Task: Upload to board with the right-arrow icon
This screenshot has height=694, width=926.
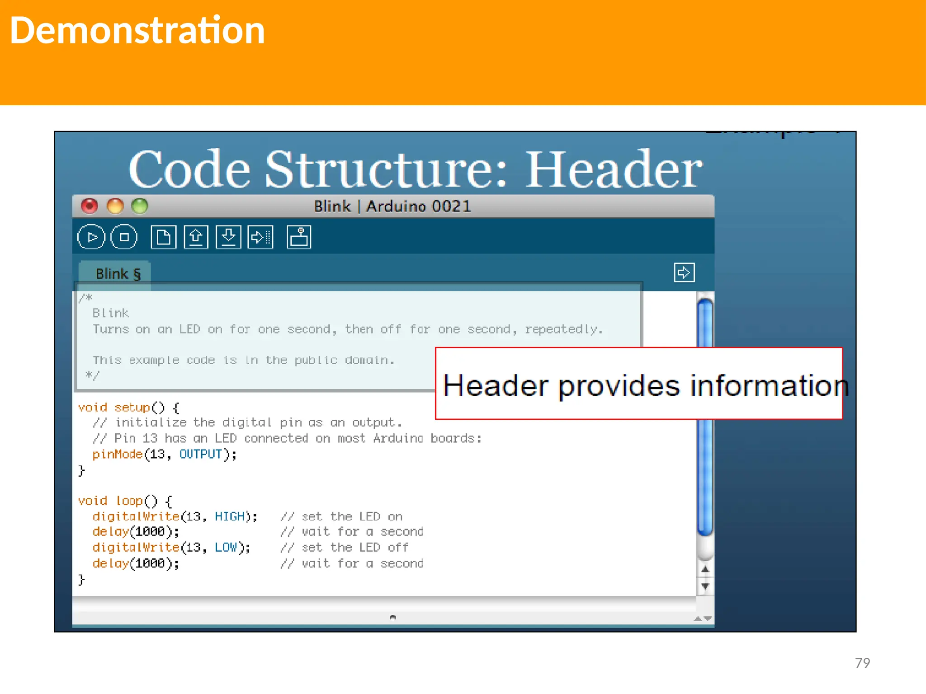Action: pos(260,237)
